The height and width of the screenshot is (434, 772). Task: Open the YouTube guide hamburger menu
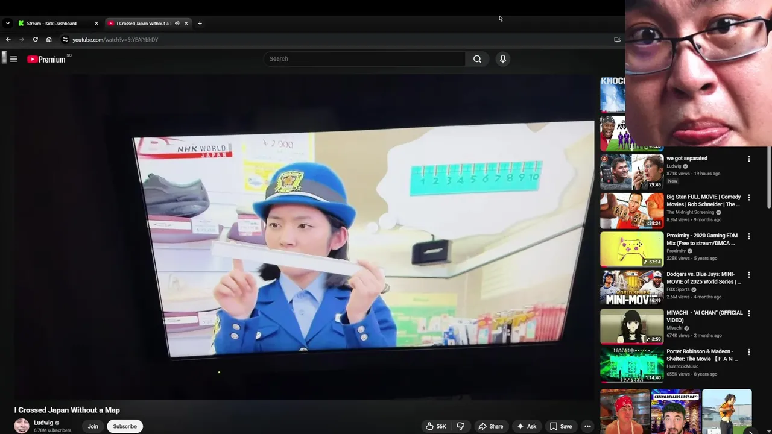click(x=13, y=59)
